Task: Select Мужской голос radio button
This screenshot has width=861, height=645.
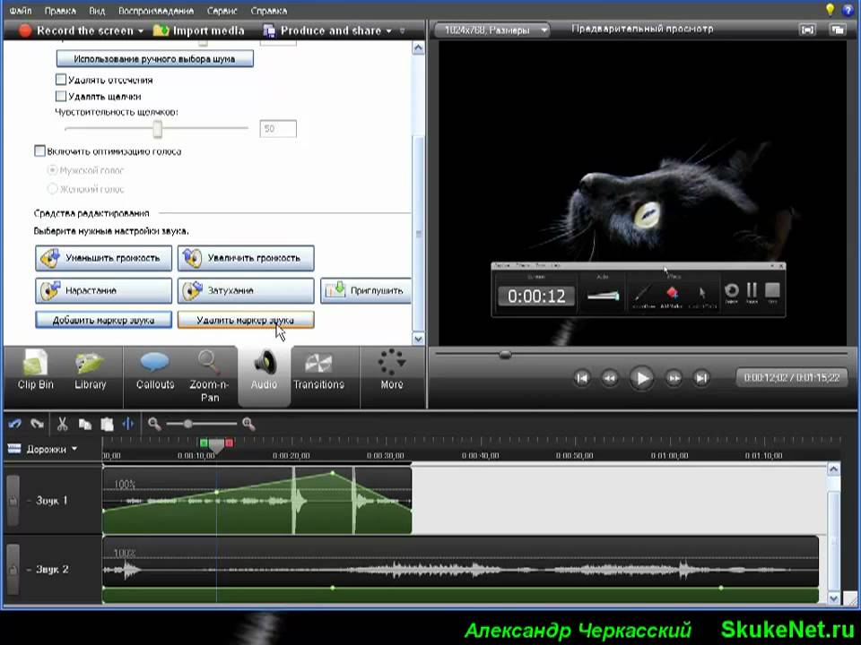Action: 53,170
